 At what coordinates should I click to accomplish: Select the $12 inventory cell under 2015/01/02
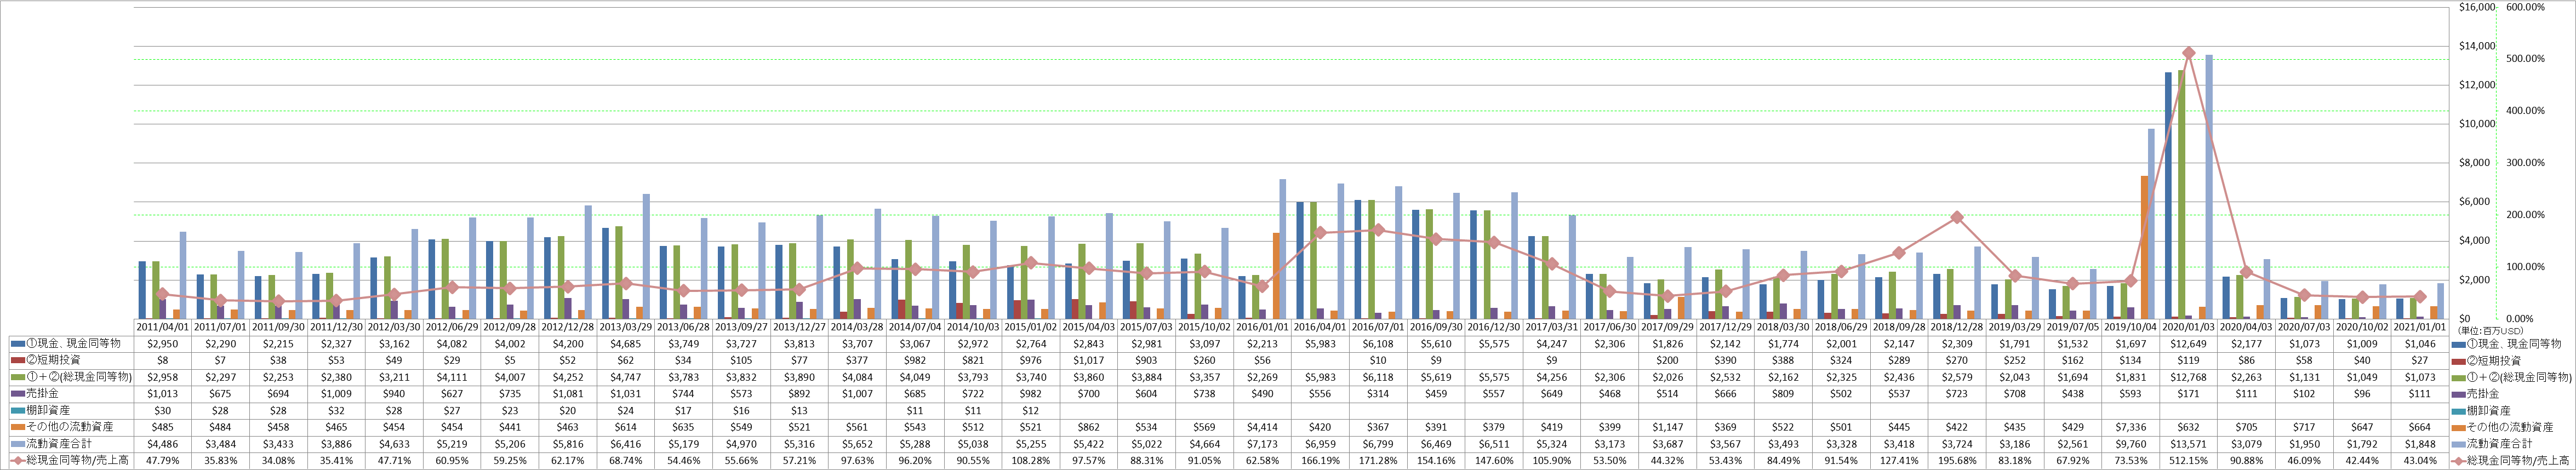[x=1030, y=410]
